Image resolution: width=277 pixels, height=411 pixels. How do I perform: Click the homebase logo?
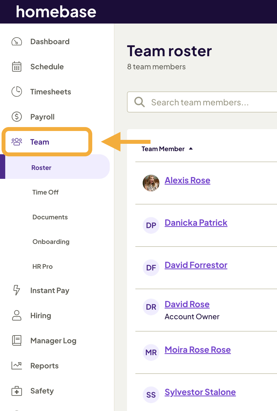[56, 12]
